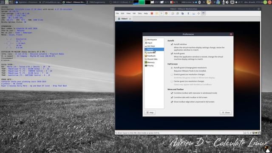Click the Bluetooth icon in the system tray
The image size is (272, 153).
(x=199, y=2)
